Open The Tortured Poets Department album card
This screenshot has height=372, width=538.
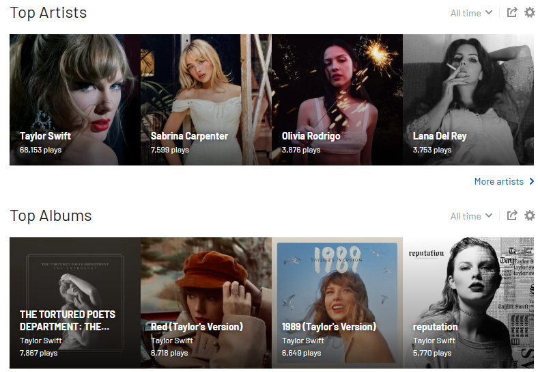75,303
